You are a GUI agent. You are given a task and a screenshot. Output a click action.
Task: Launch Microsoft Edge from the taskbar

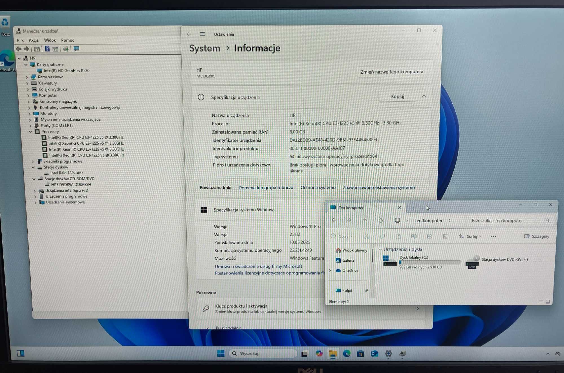347,354
